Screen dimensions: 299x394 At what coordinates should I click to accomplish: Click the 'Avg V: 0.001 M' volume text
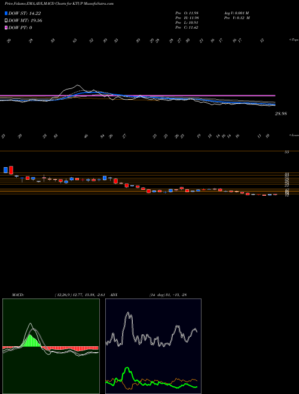point(237,13)
